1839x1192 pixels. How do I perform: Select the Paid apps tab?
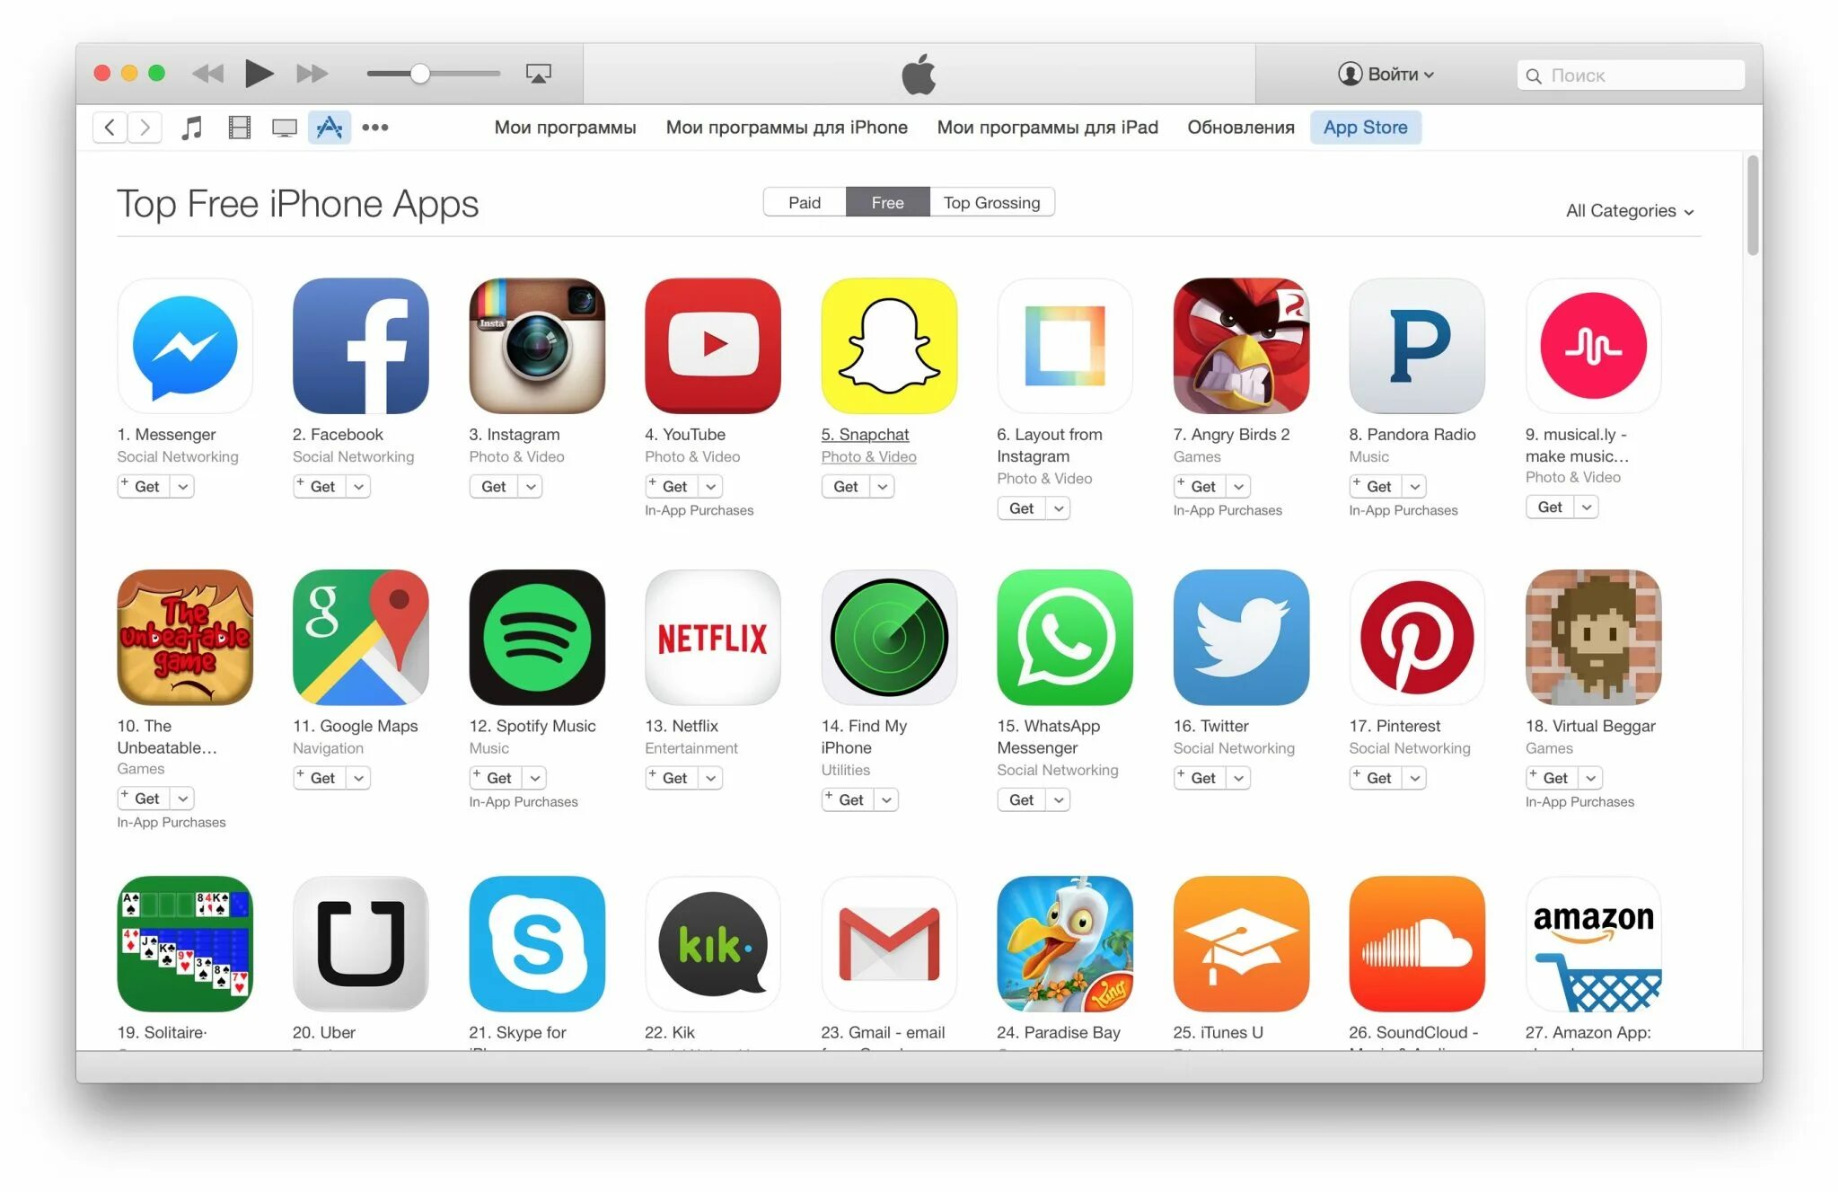[805, 204]
